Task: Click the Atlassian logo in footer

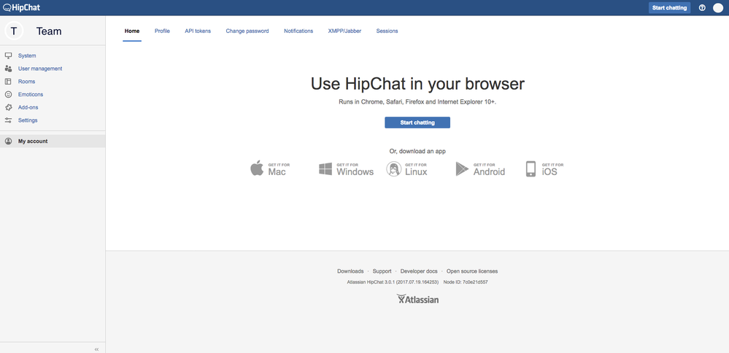Action: [x=417, y=298]
